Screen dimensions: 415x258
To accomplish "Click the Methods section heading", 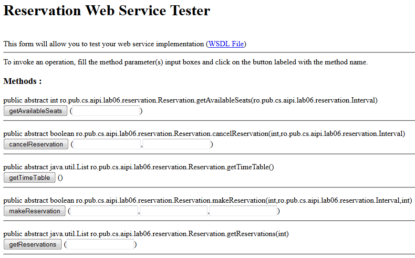I will [22, 81].
